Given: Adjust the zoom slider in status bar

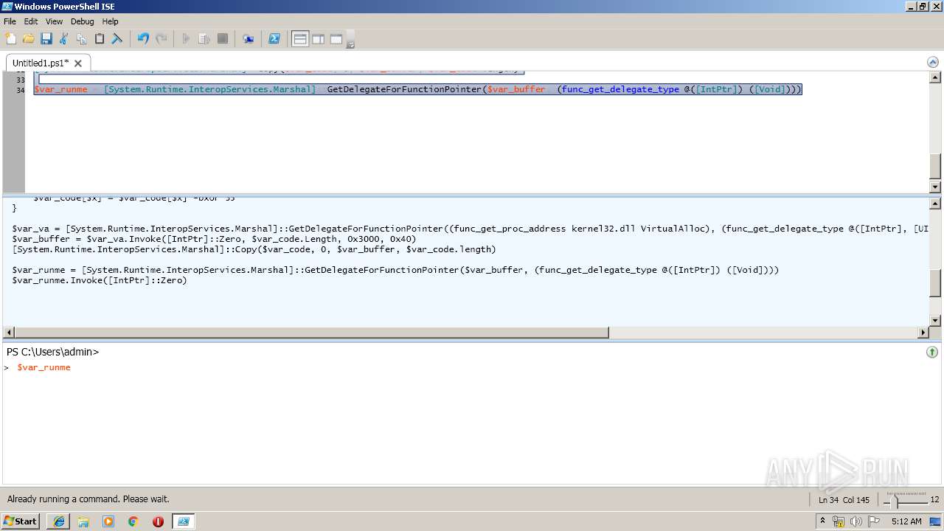Looking at the screenshot, I should point(895,502).
